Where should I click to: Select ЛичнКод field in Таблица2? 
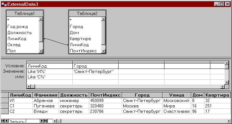coord(85,45)
